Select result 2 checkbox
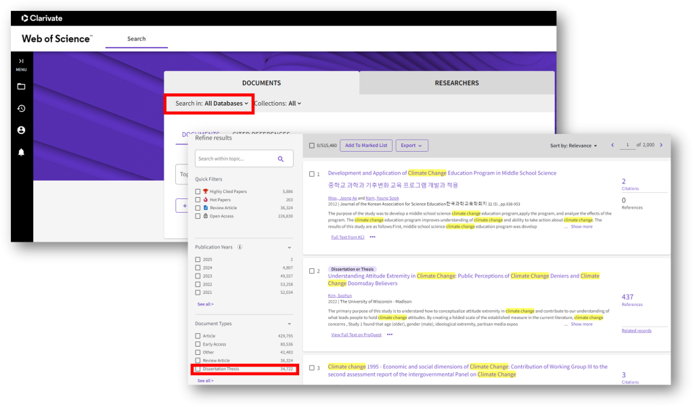This screenshot has width=693, height=407. pyautogui.click(x=311, y=271)
